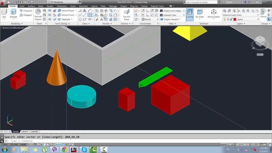Screen dimensions: 272x153
Task: Open the World coordinate system dropdown
Action: (x=150, y=19)
